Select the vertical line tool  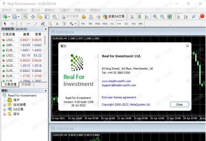click(x=21, y=24)
